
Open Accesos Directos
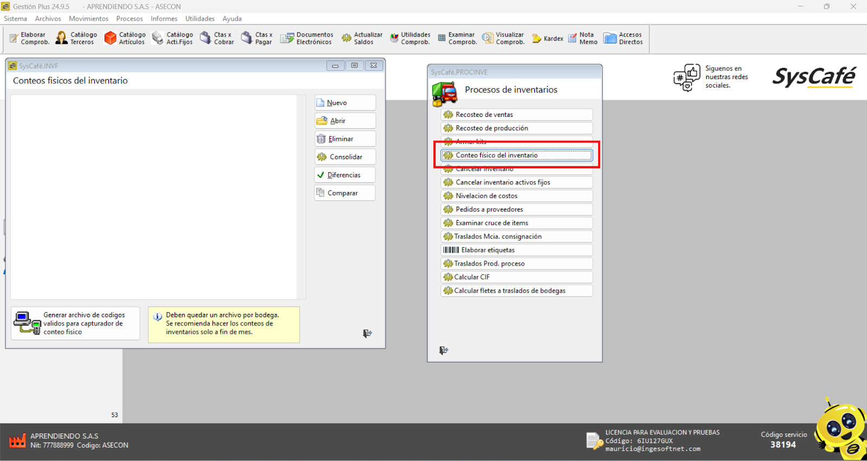coord(623,38)
